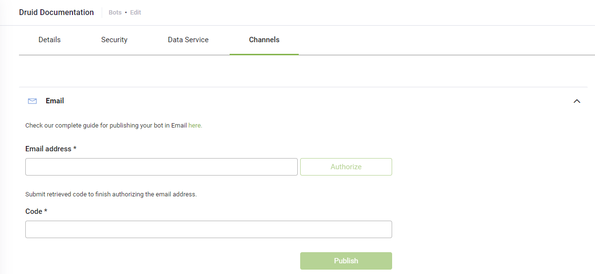Viewport: 595px width, 274px height.
Task: Go to the Data Service tab
Action: click(x=188, y=40)
